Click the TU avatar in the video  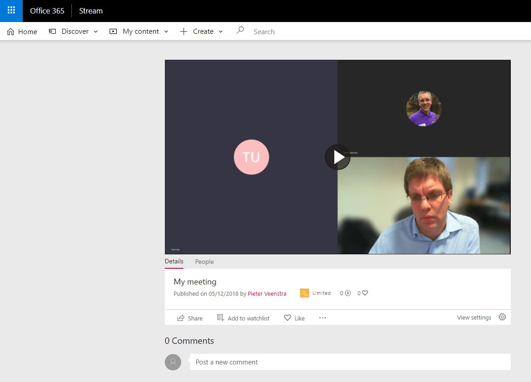point(251,157)
